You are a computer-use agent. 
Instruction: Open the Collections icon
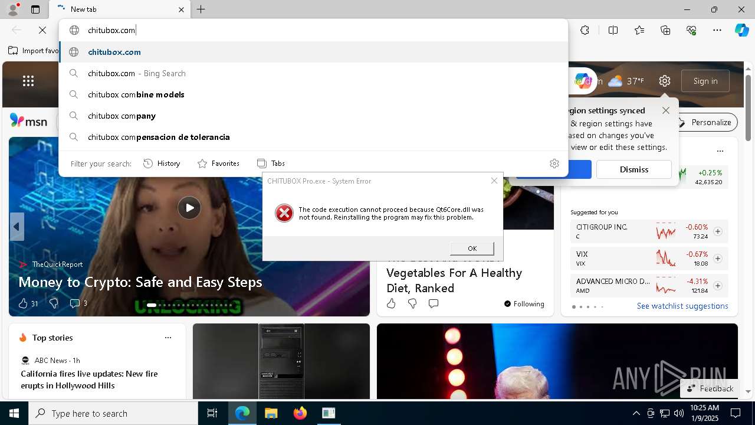pos(665,30)
